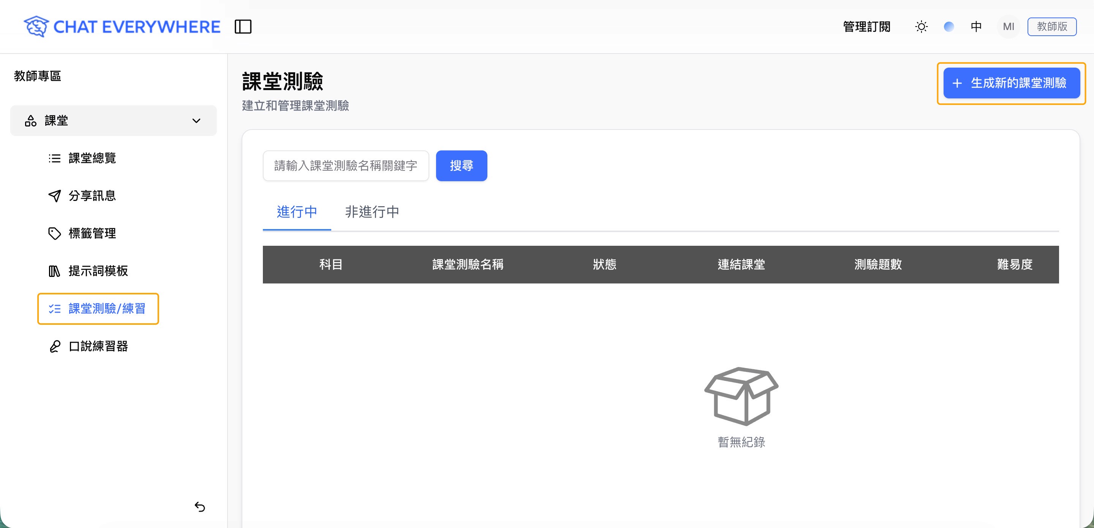Open the 中 language selector
The image size is (1094, 528).
976,26
